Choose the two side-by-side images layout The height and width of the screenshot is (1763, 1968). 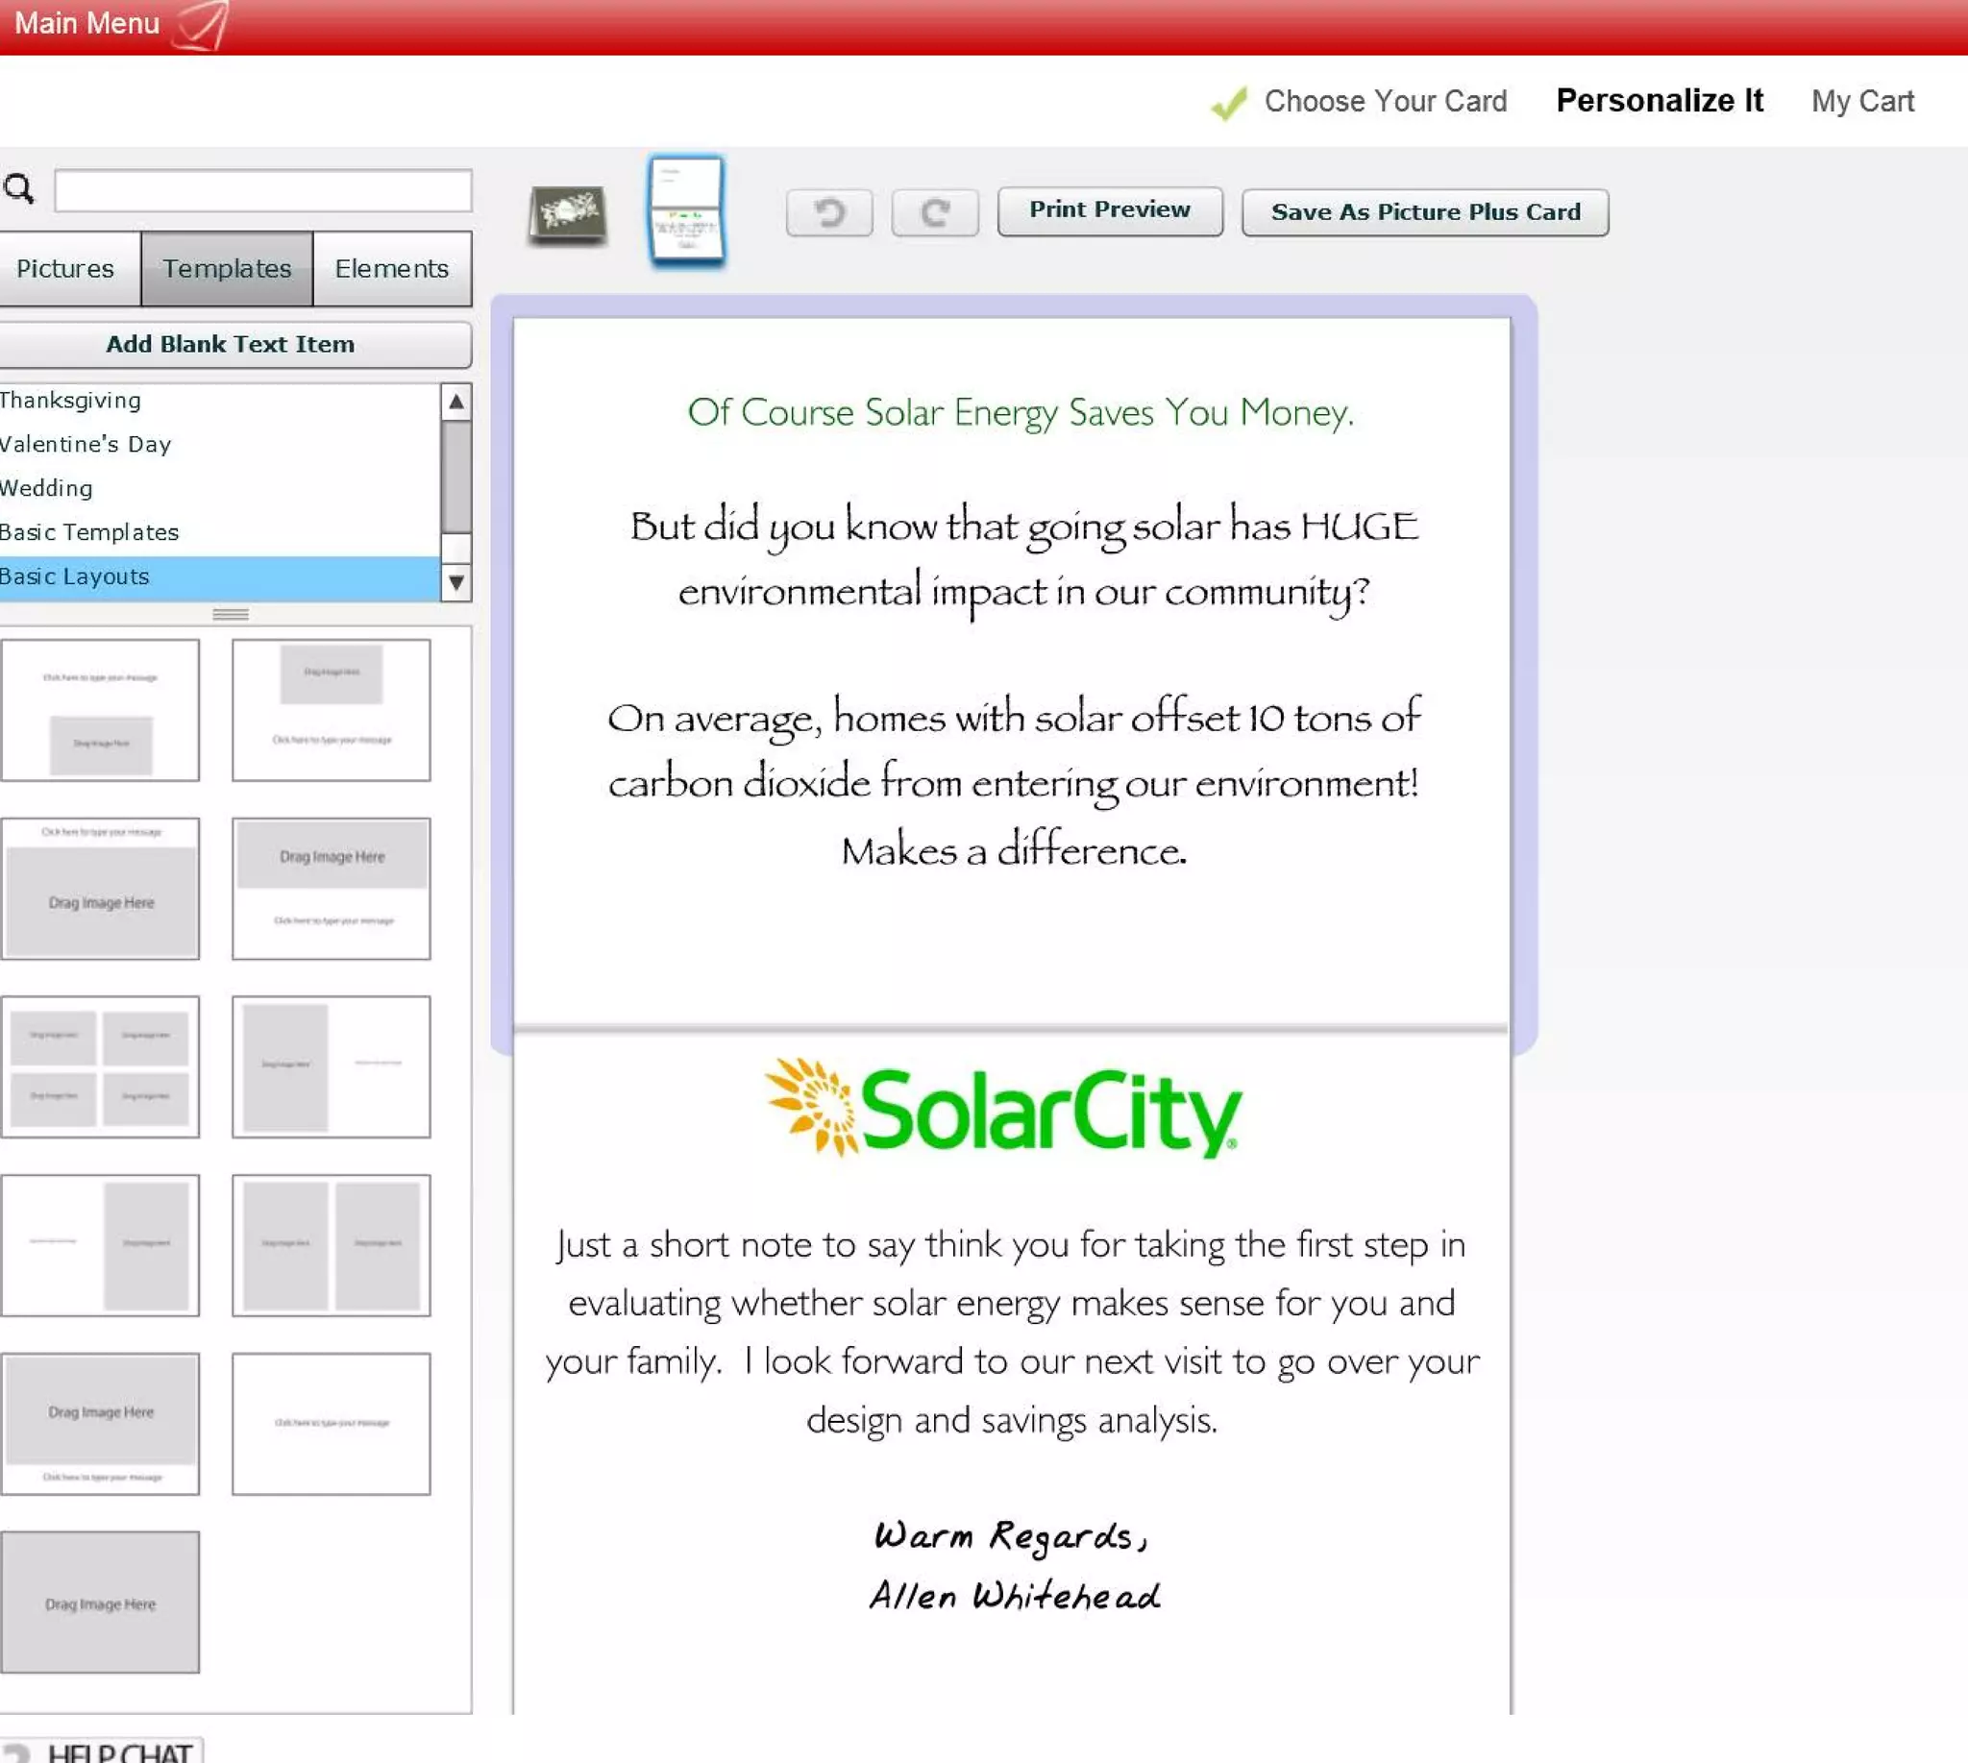point(332,1245)
